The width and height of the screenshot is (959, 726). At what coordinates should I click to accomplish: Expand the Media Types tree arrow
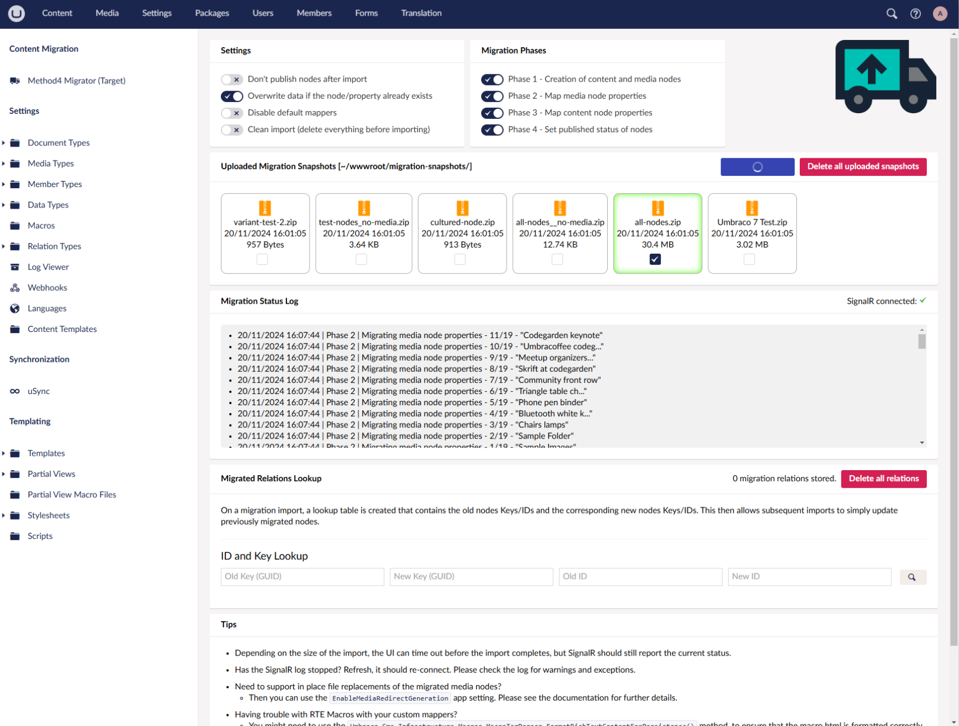[3, 163]
